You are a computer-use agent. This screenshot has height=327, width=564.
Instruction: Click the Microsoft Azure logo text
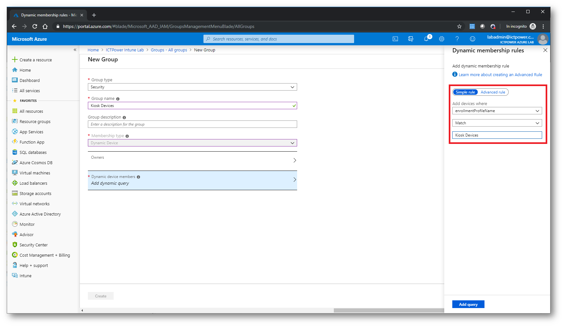29,39
